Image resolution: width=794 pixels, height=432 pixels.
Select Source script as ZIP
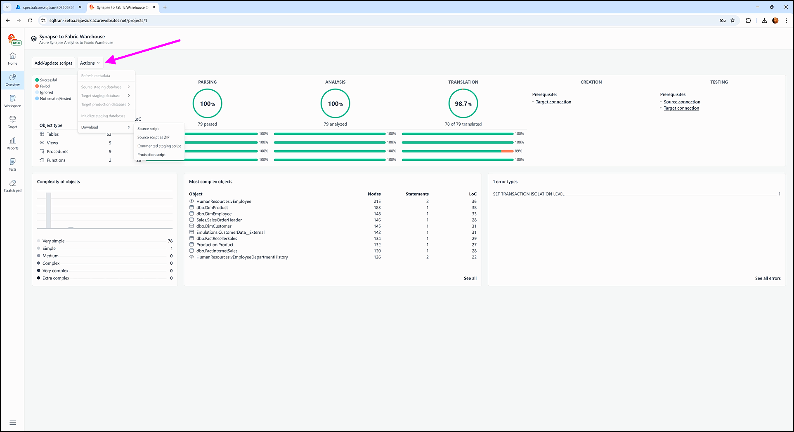(x=153, y=137)
